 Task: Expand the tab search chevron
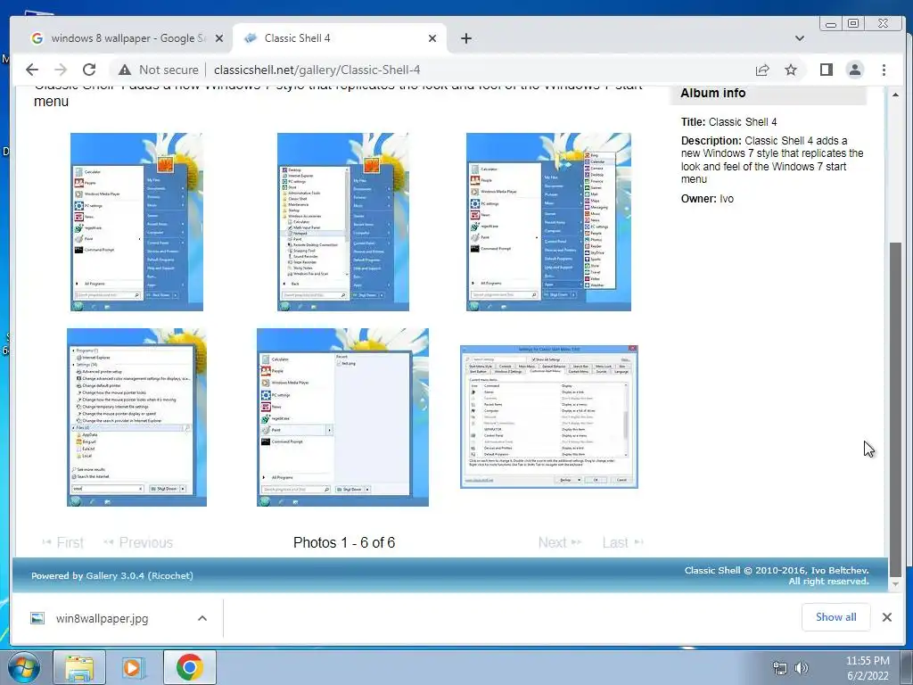pos(800,38)
